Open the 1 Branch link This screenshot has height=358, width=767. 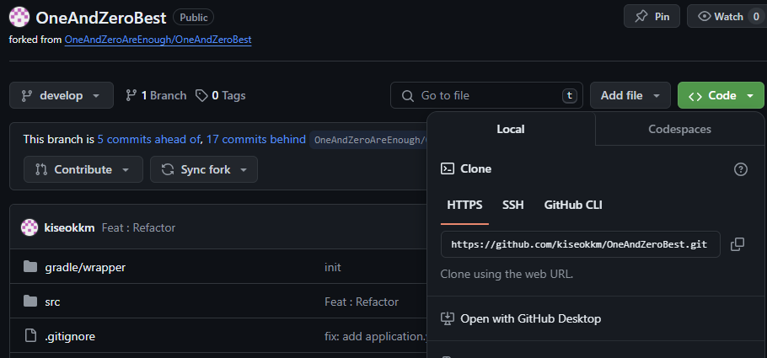(156, 95)
